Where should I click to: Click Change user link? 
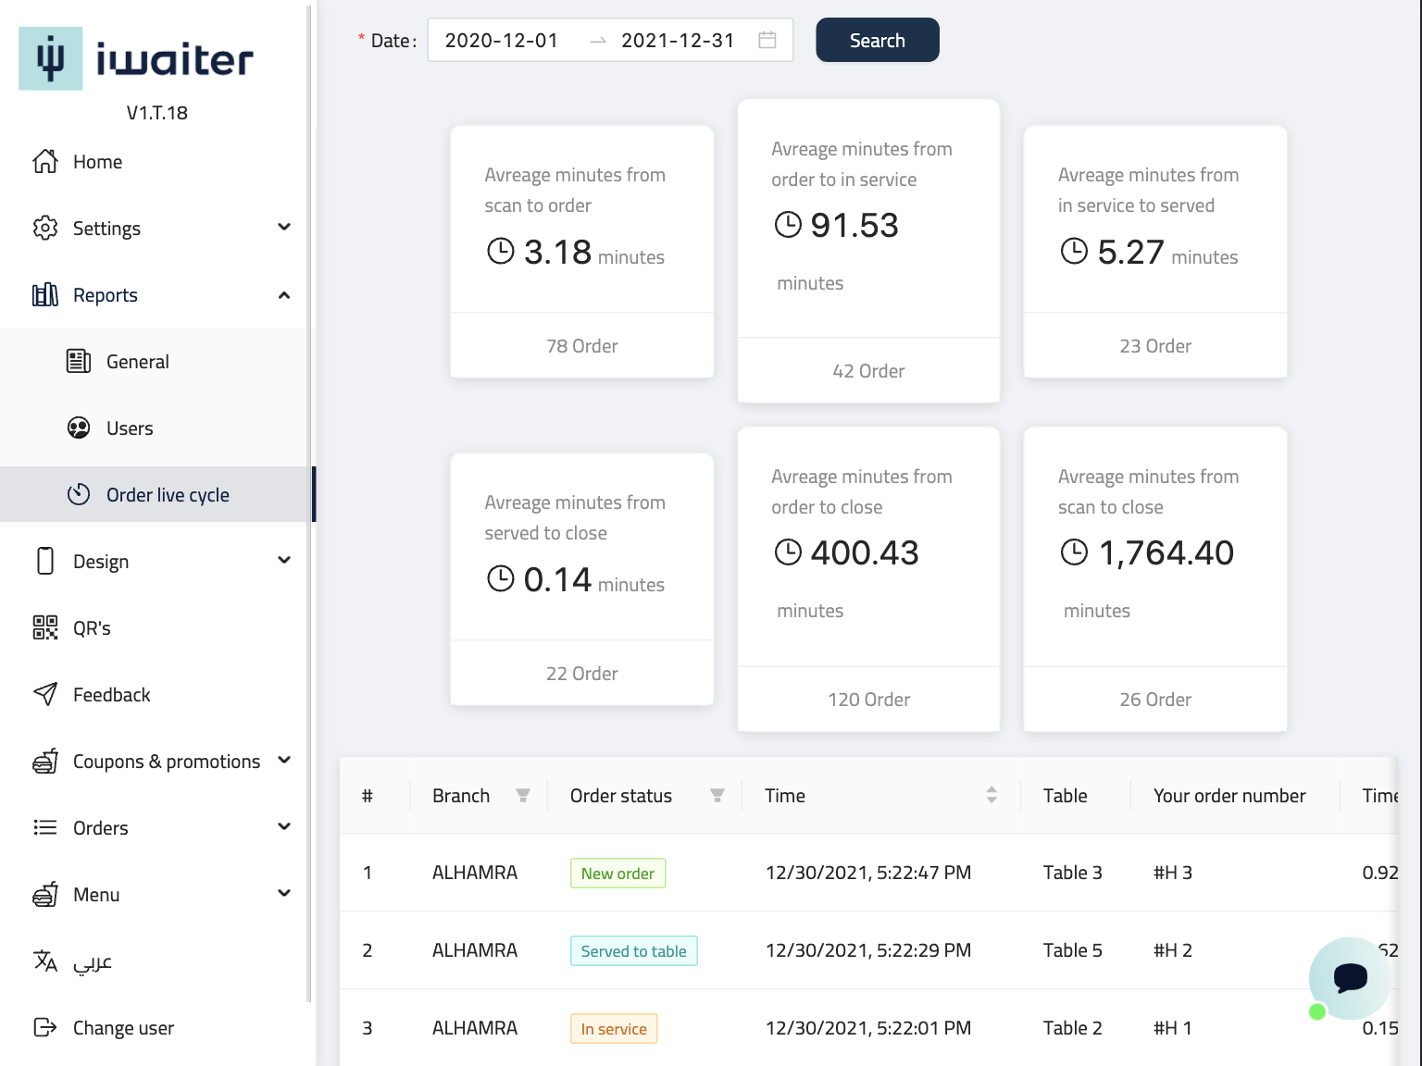[x=123, y=1028]
